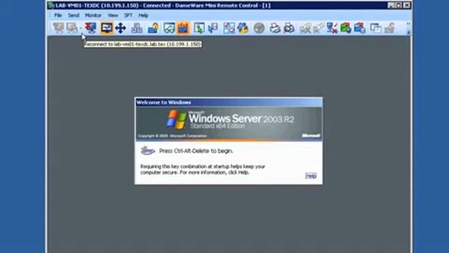Click the green and red box with globe icon
Image resolution: width=449 pixels, height=253 pixels.
click(x=346, y=28)
